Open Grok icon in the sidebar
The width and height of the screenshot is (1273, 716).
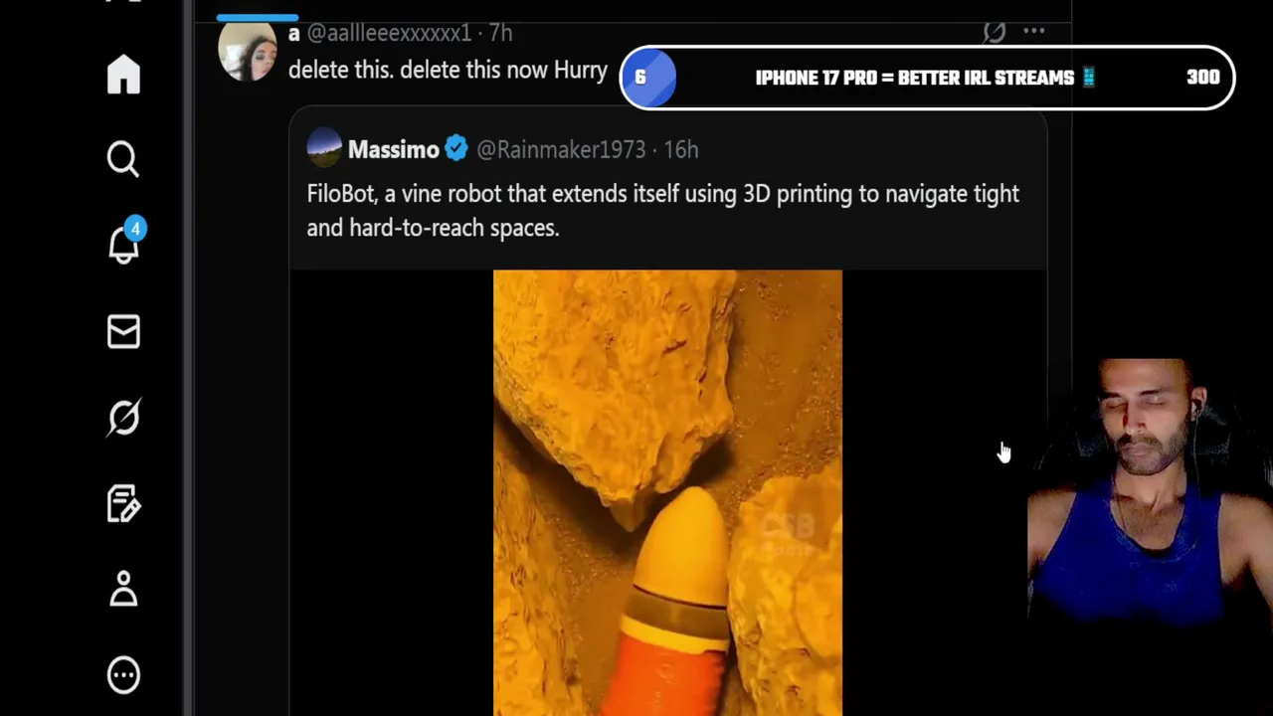pos(123,418)
